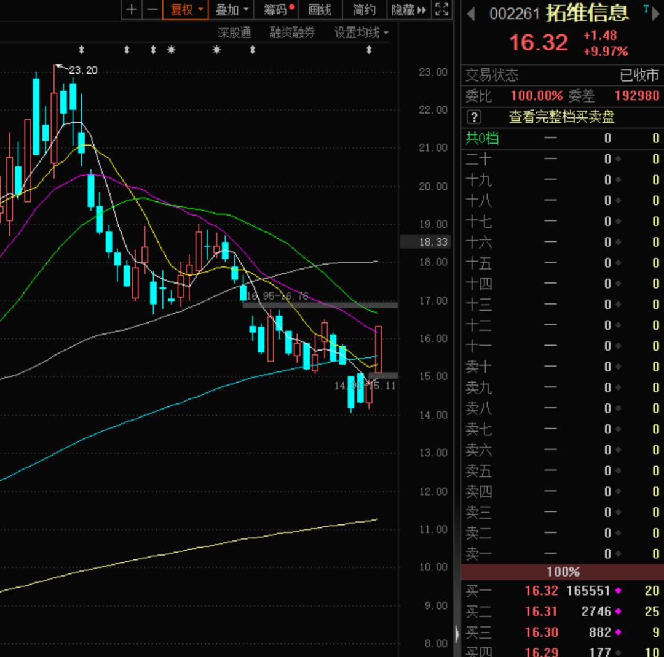Hide the side panel with 隐藏 button

click(x=408, y=10)
